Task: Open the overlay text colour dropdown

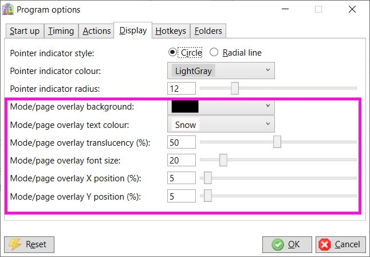Action: 221,124
